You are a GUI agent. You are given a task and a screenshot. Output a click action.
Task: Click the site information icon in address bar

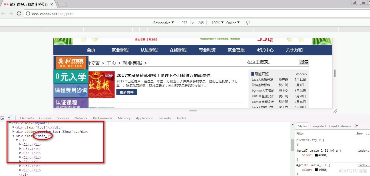28,13
